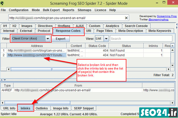Open the Screaming Frog developer link
Image resolution: width=178 pixels, height=118 pixels.
pyautogui.click(x=167, y=16)
